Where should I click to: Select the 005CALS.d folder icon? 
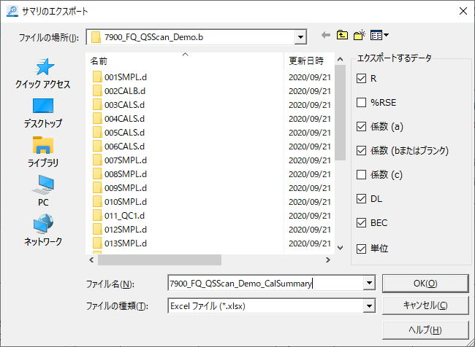click(97, 133)
